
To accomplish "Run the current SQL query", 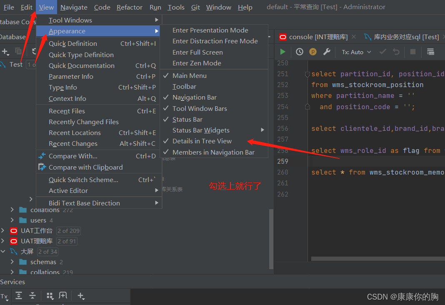I will point(282,52).
